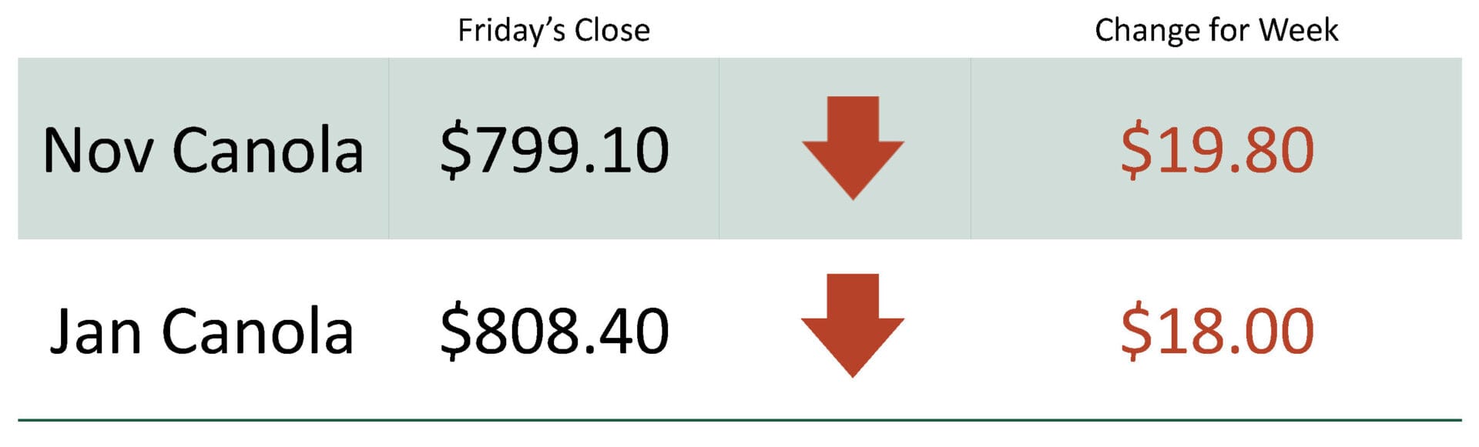Viewport: 1479px width, 447px height.
Task: Select the Friday's Close column header
Action: 554,31
